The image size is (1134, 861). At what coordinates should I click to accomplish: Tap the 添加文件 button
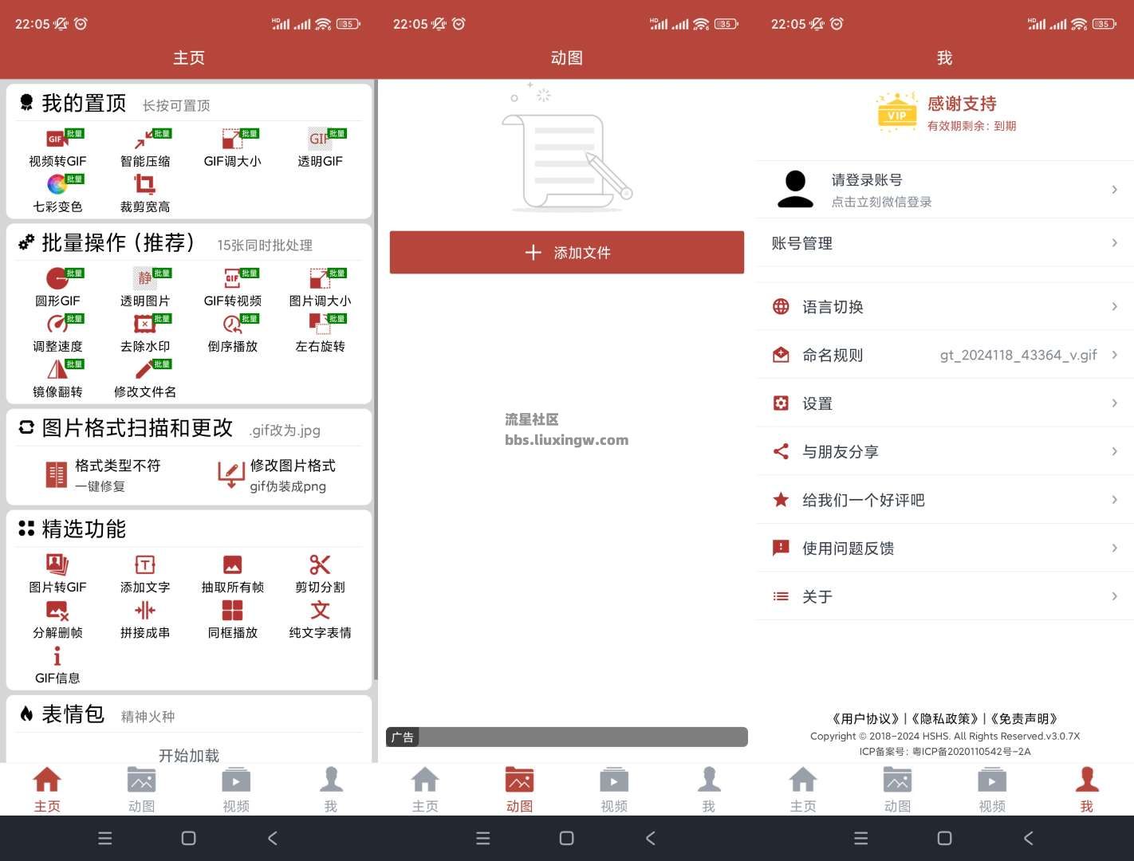point(567,253)
